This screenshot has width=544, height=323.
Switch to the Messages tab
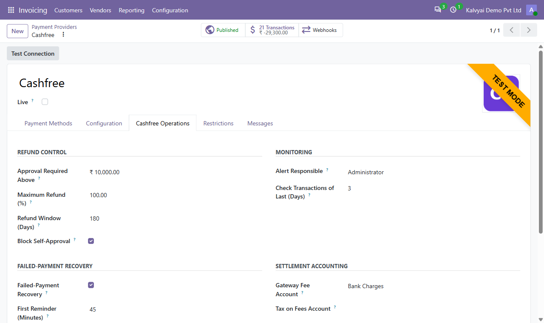coord(260,123)
